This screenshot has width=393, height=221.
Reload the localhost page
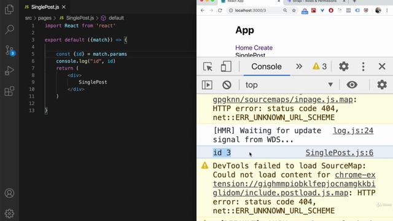point(220,10)
